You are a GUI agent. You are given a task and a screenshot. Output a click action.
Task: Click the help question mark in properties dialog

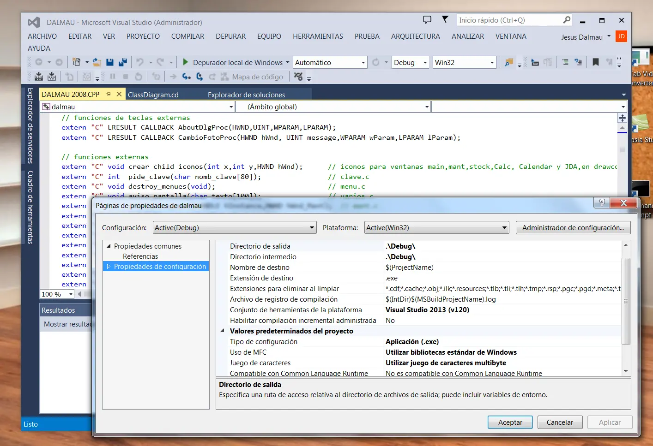coord(602,203)
